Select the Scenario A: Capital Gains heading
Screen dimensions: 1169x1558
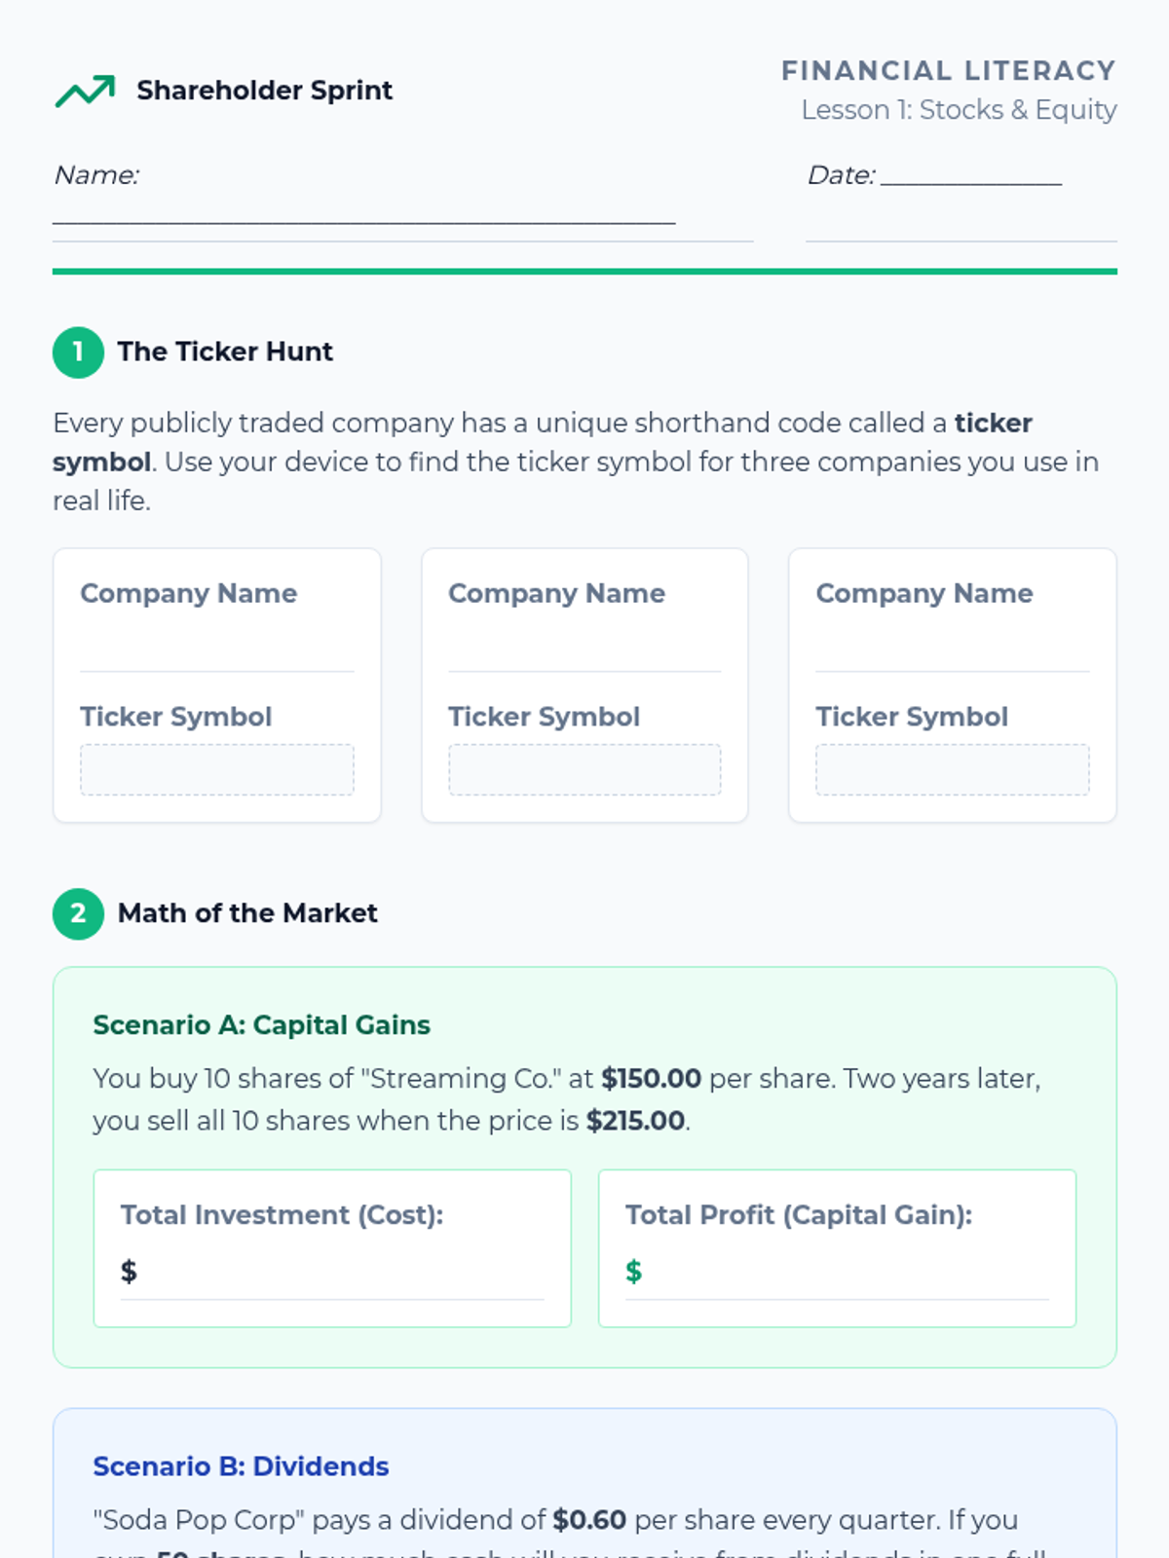[x=261, y=1025]
